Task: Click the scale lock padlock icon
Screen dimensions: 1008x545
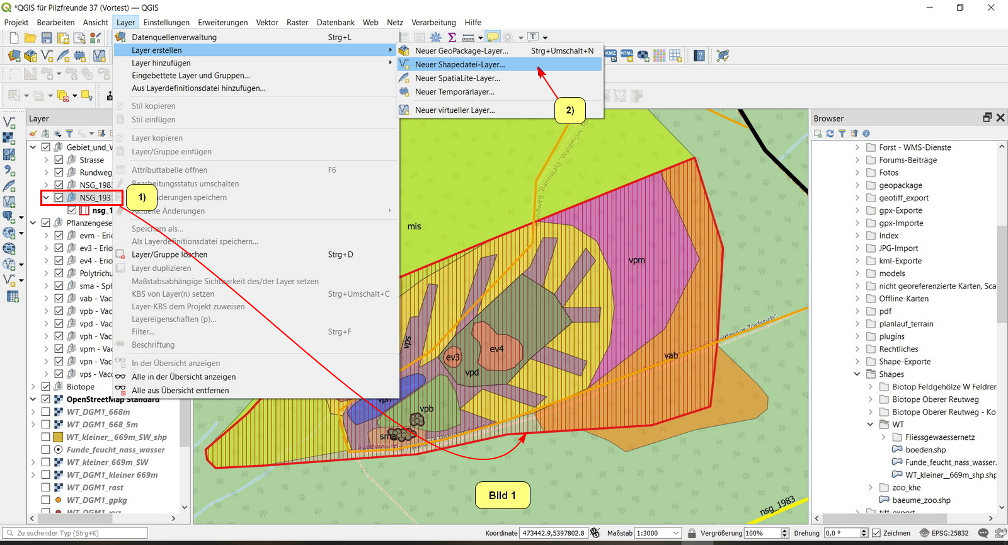Action: (692, 533)
